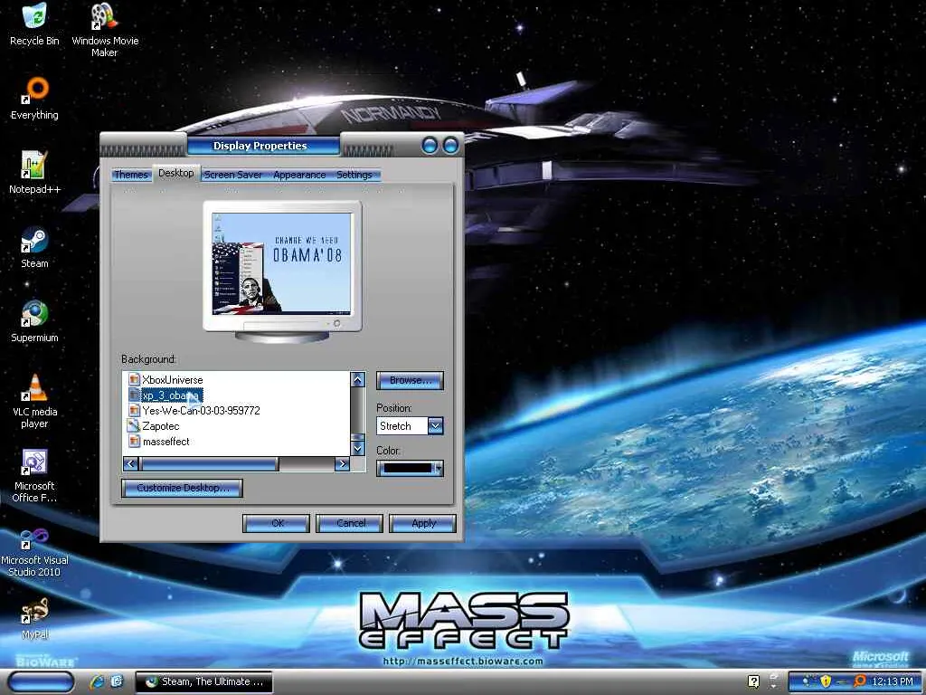Open the Recycle Bin desktop icon
This screenshot has width=926, height=695.
click(x=34, y=24)
